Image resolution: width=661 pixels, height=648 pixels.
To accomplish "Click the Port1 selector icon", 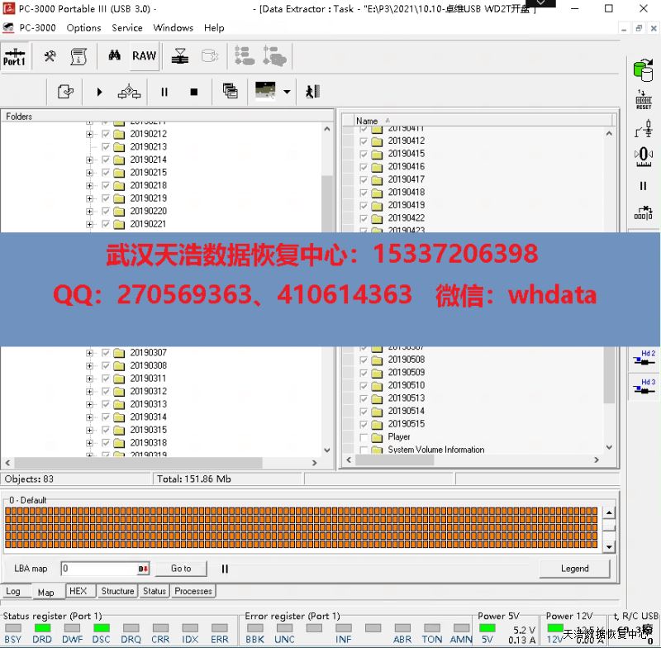I will (x=14, y=56).
